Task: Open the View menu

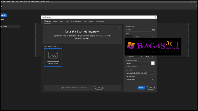Action: (33, 1)
